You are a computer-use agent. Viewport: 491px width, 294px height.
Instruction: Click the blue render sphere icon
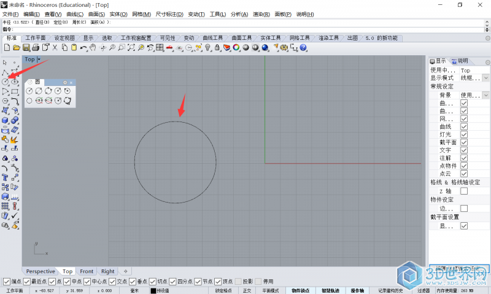tap(265, 48)
